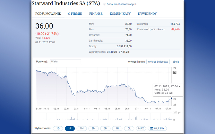The image size is (215, 134).
Task: Click the Otwarcie value 71,20
Action: tap(128, 35)
